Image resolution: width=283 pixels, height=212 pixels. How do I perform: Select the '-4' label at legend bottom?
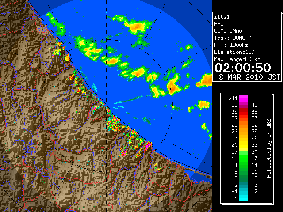(234, 198)
